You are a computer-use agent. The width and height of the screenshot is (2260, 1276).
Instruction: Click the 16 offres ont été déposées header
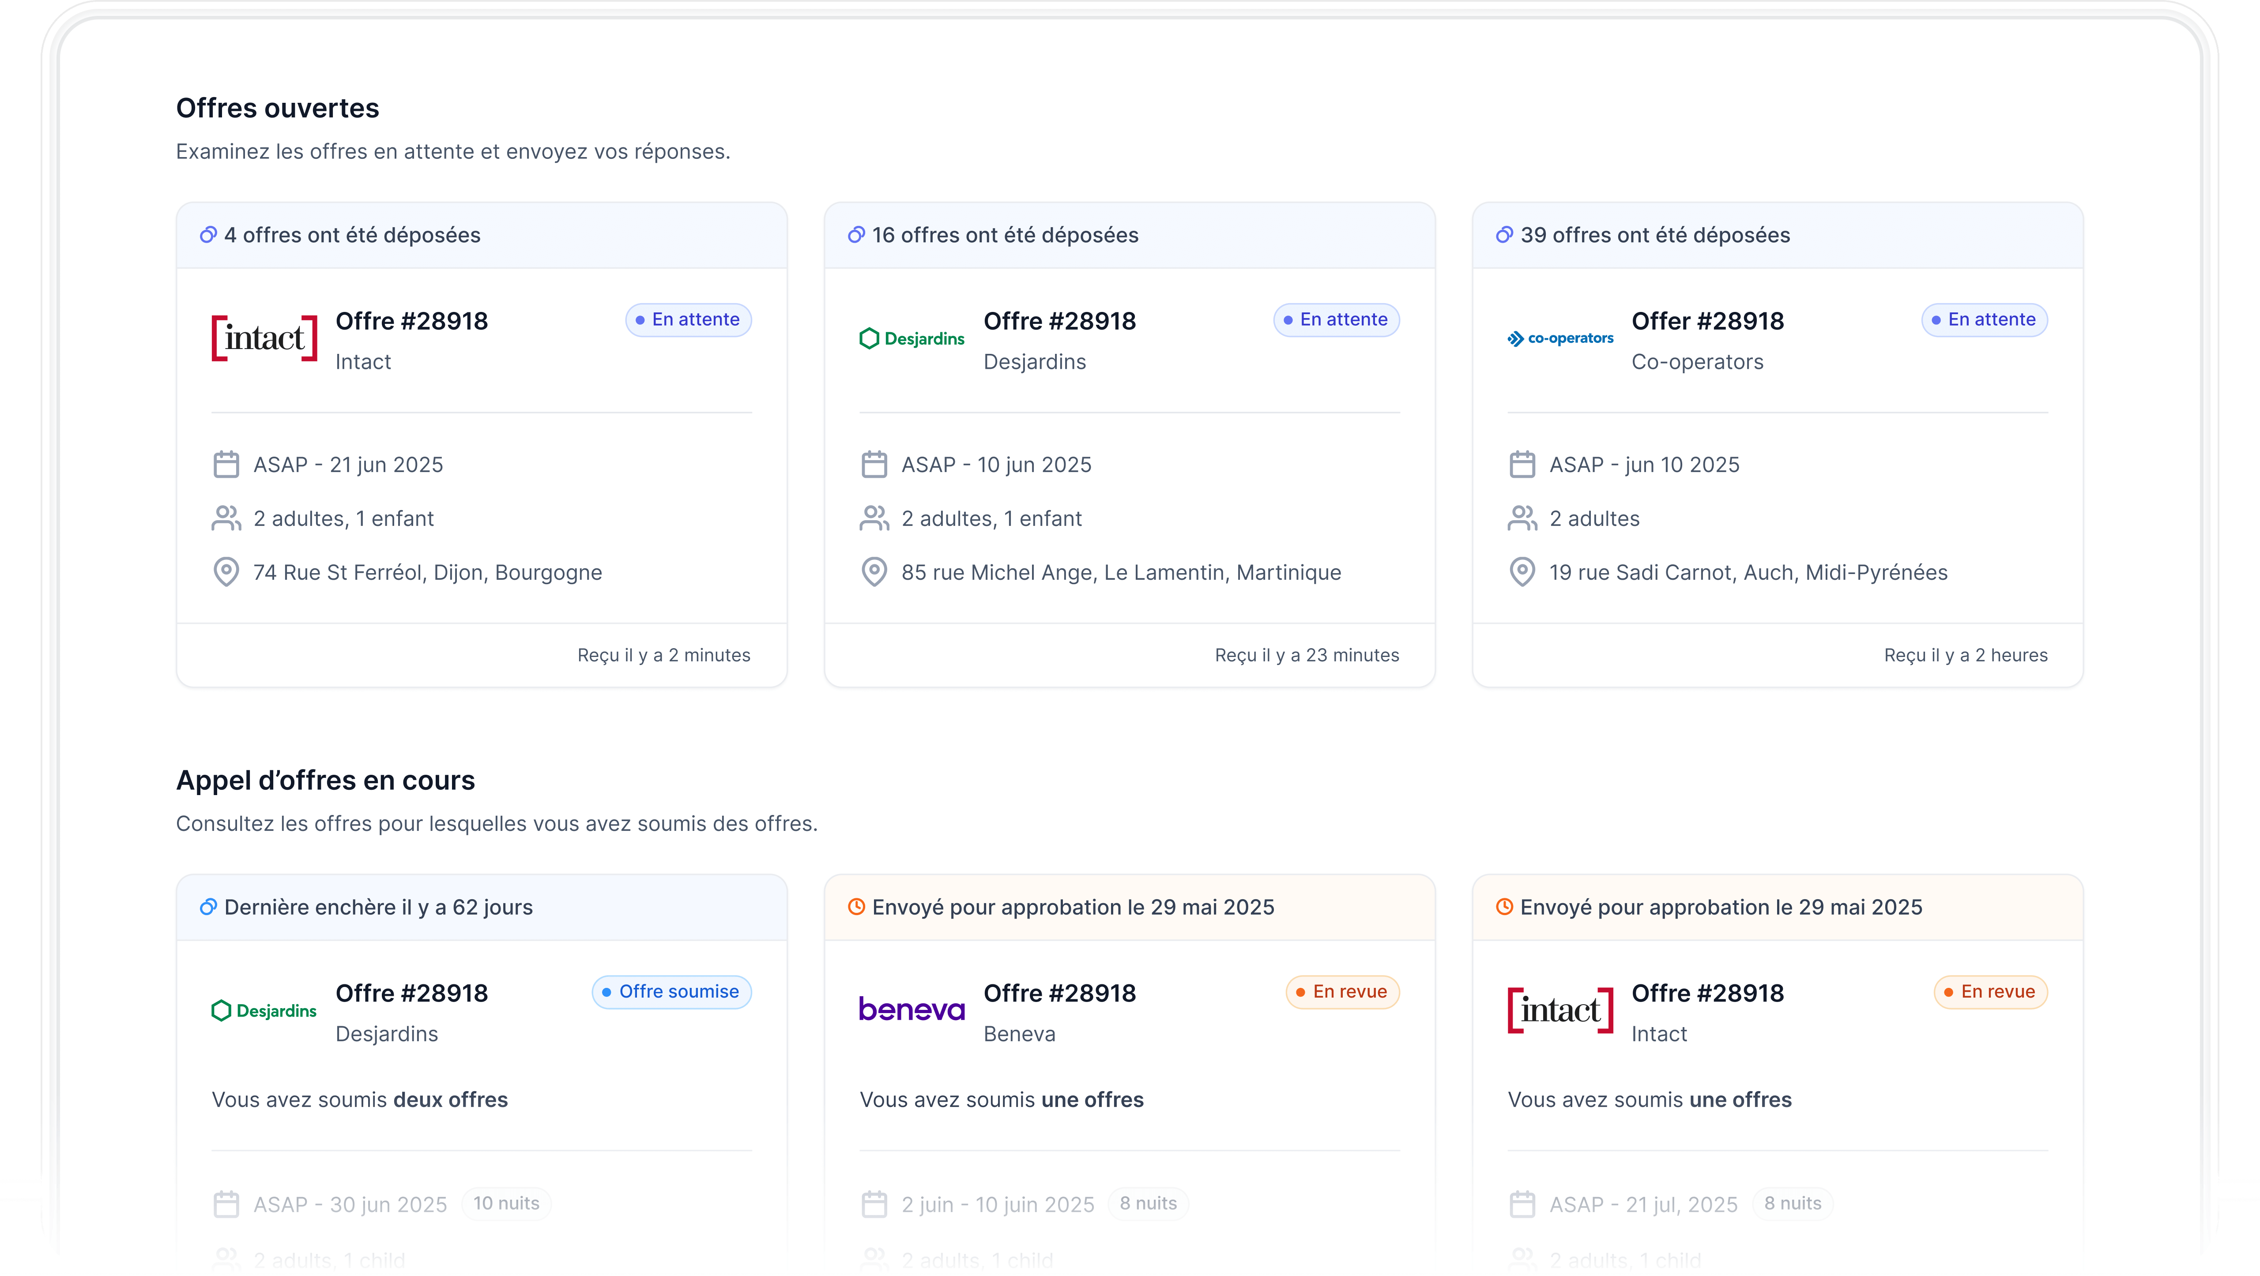[x=1005, y=235]
